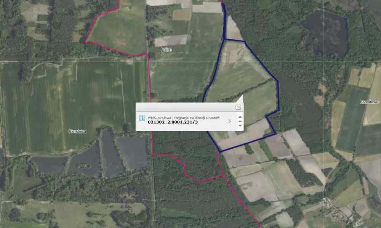Click the WMS Krajowa Integracja Ewidencji Gruntów title
Viewport: 381px width, 228px height.
[184, 118]
